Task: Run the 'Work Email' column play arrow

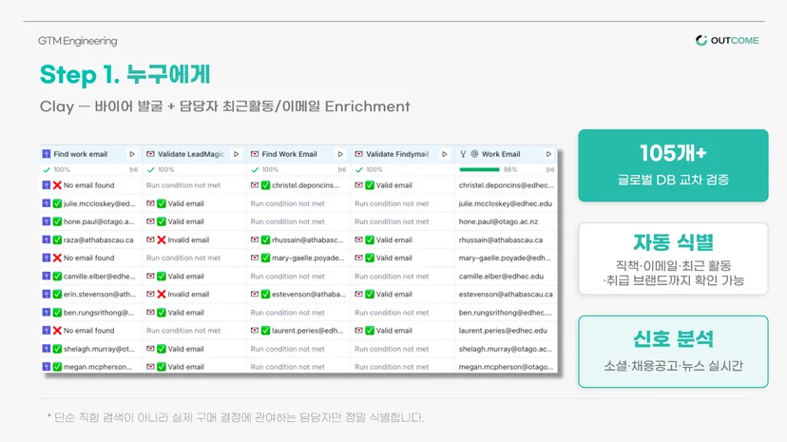Action: pos(548,154)
